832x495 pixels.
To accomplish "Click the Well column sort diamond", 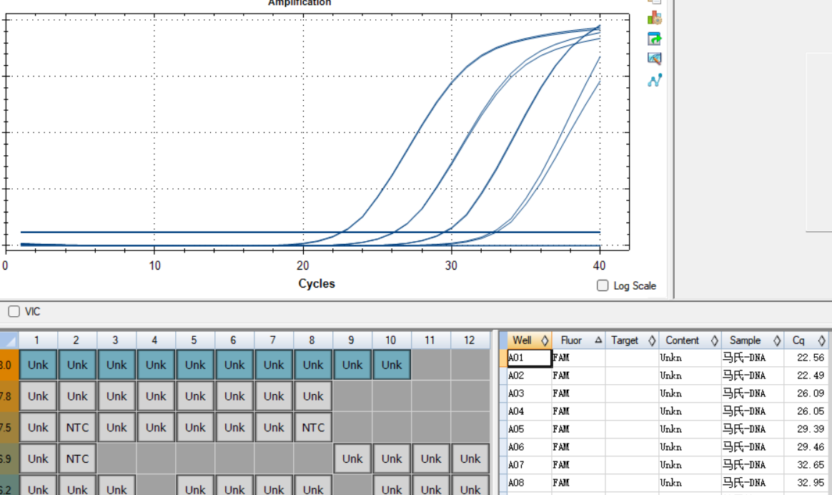I will [x=545, y=340].
